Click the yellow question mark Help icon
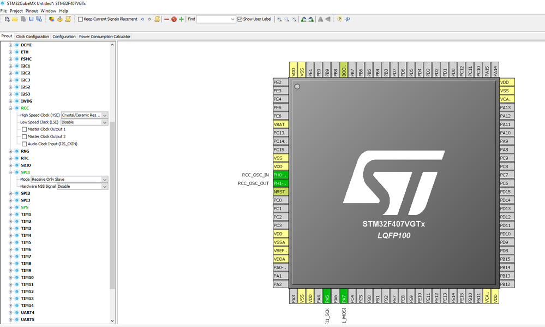This screenshot has height=327, width=545. click(339, 19)
